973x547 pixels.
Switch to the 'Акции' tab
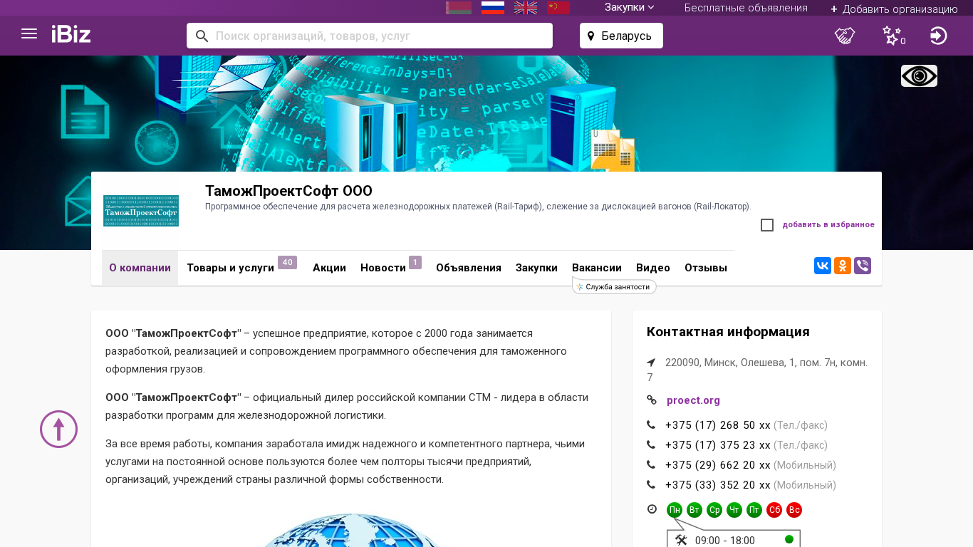coord(329,268)
